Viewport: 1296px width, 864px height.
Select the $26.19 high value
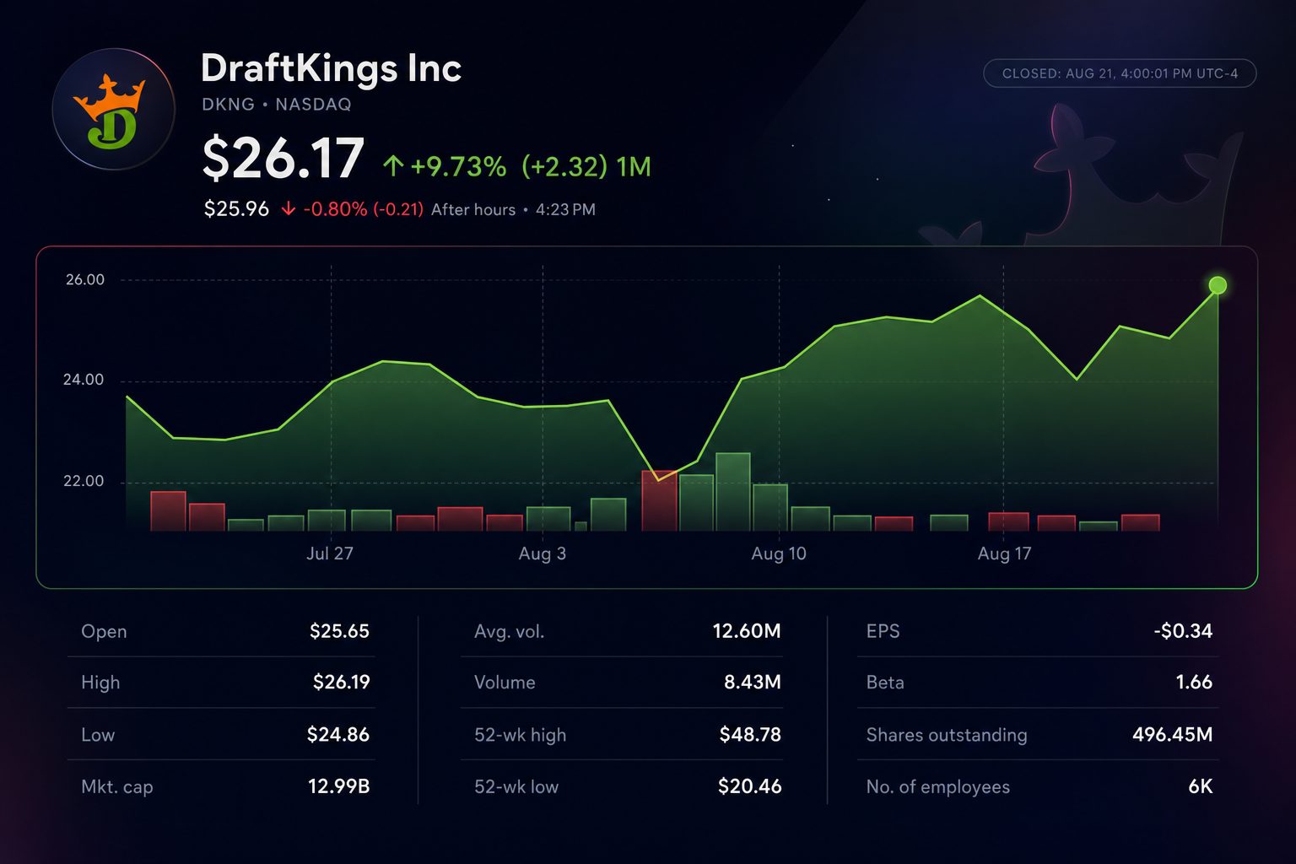tap(341, 682)
